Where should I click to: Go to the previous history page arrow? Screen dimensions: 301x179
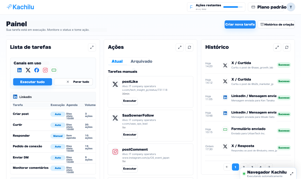227,167
